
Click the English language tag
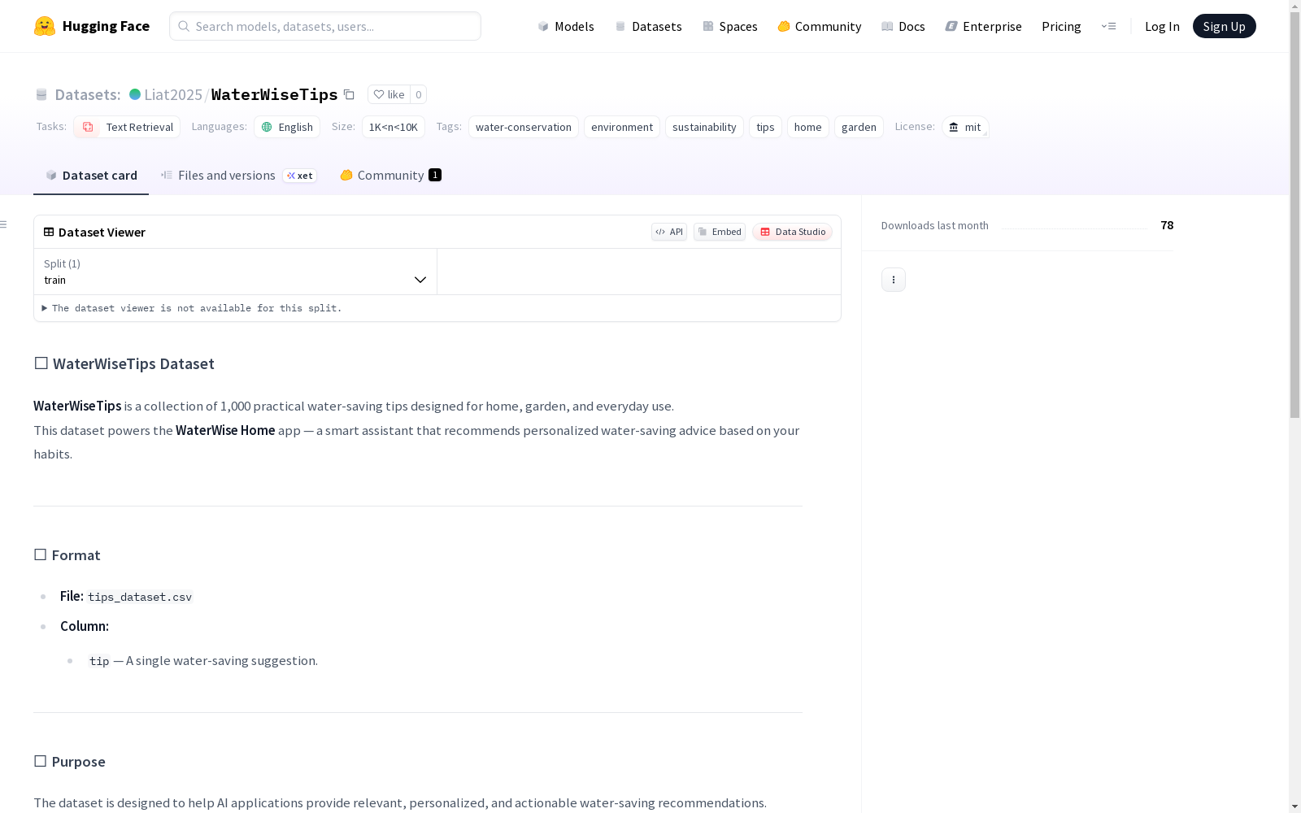pos(287,127)
